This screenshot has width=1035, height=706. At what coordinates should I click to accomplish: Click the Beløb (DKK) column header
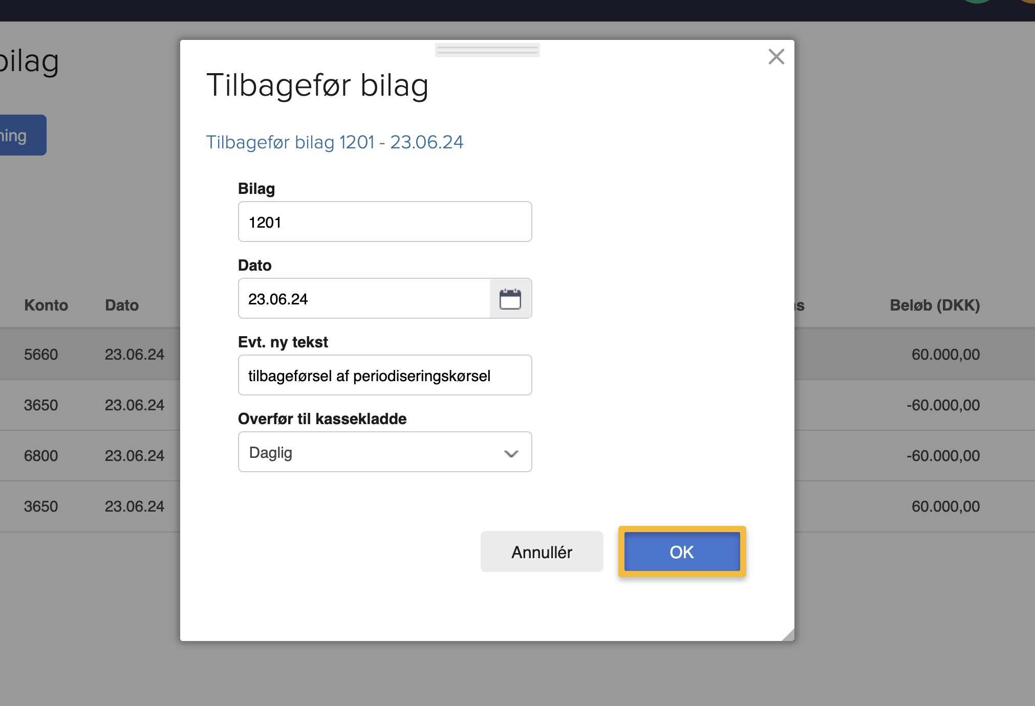click(934, 305)
